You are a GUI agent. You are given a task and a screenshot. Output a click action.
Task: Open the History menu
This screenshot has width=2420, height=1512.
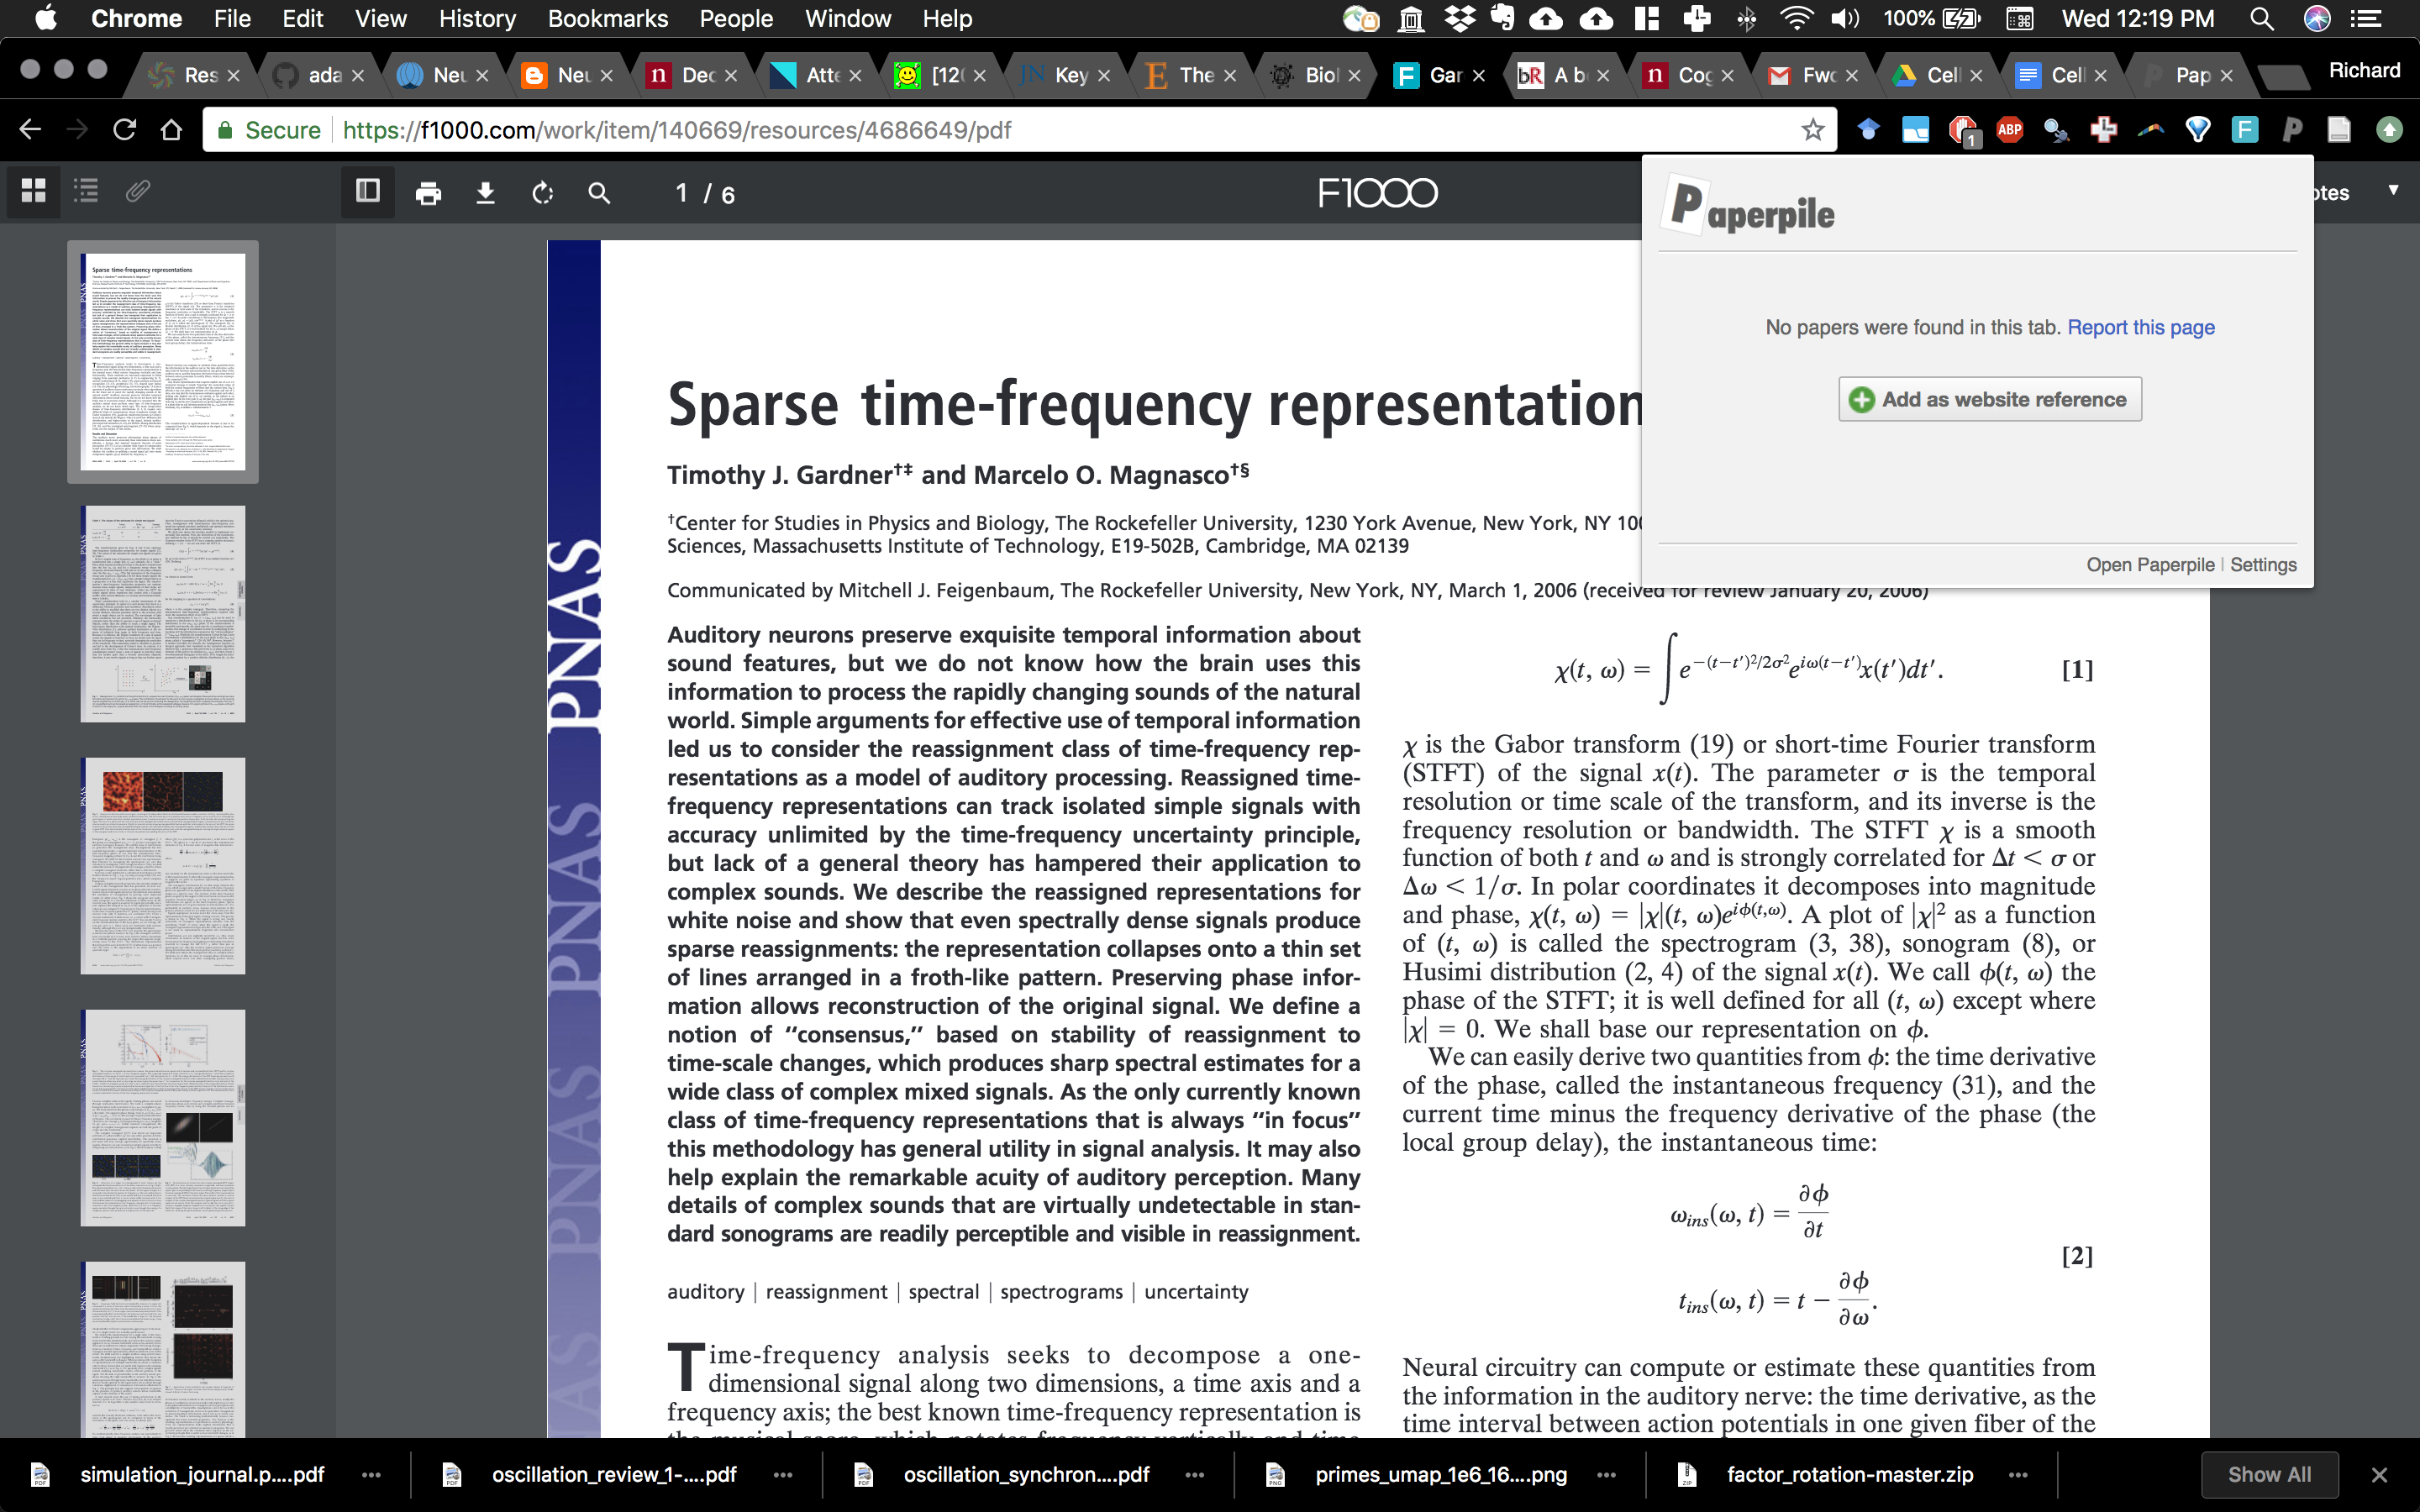477,19
